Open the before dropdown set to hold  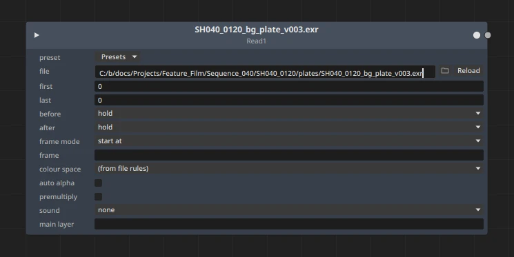pos(289,114)
